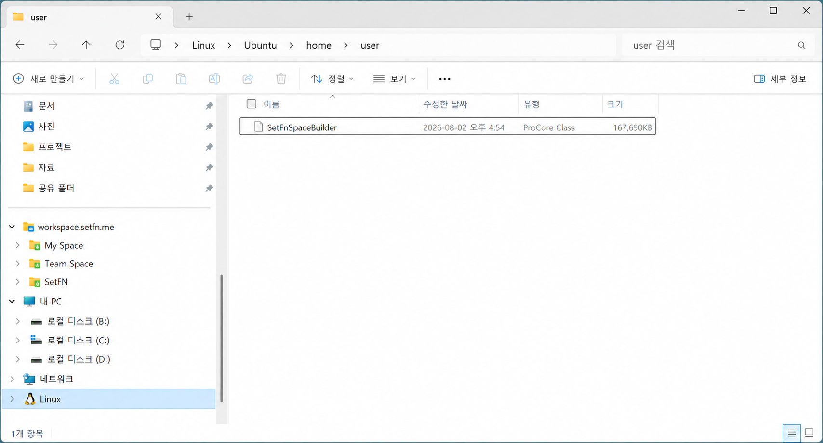Click the pin icon next to 프로젝트
Image resolution: width=823 pixels, height=443 pixels.
tap(209, 147)
